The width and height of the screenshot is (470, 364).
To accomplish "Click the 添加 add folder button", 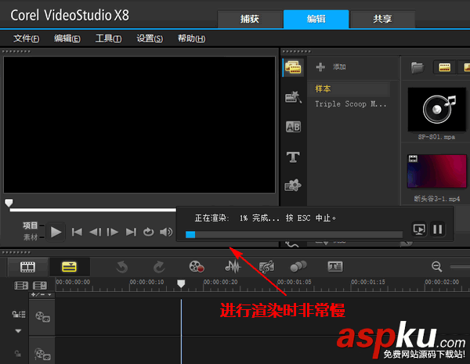I will coord(331,67).
